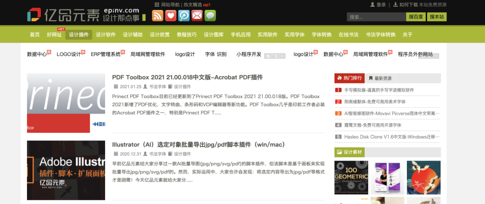
Task: Open PDF Toolbox 2021 article title
Action: pyautogui.click(x=187, y=77)
